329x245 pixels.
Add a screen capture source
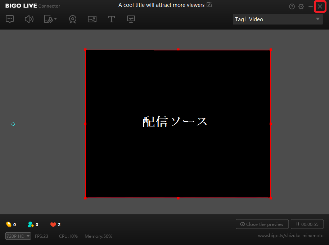coord(131,19)
